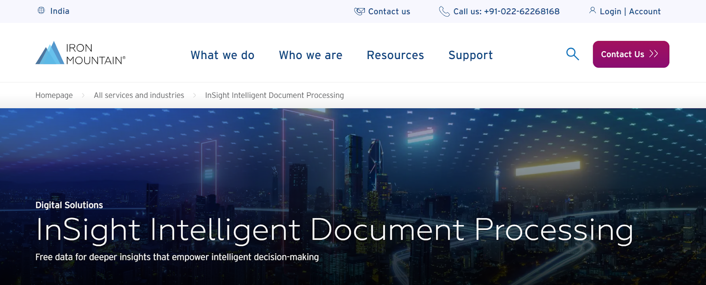Screen dimensions: 706x285
Task: Click the user profile icon
Action: 593,11
